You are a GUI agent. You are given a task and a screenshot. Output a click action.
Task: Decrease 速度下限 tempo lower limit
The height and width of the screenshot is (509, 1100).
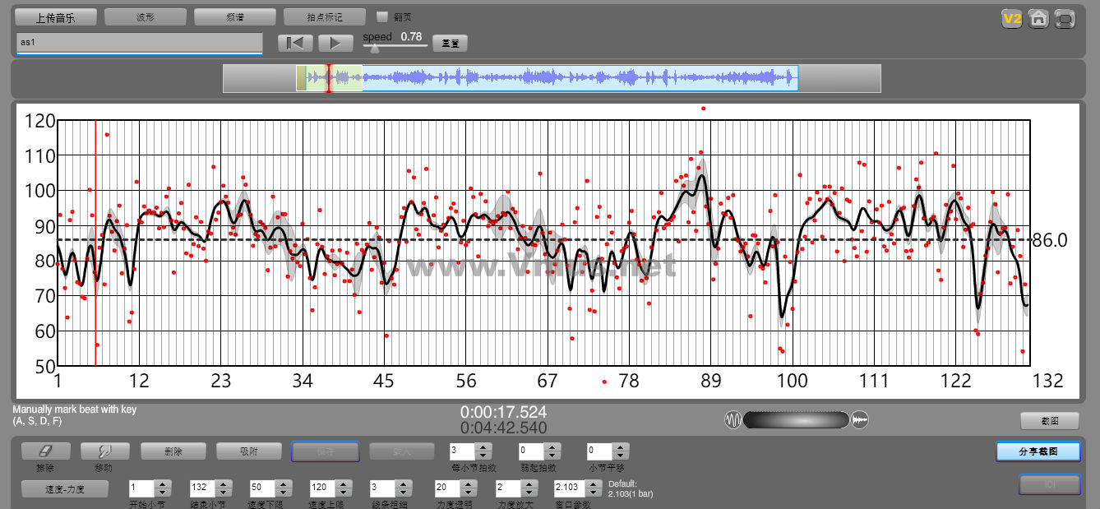pos(284,492)
